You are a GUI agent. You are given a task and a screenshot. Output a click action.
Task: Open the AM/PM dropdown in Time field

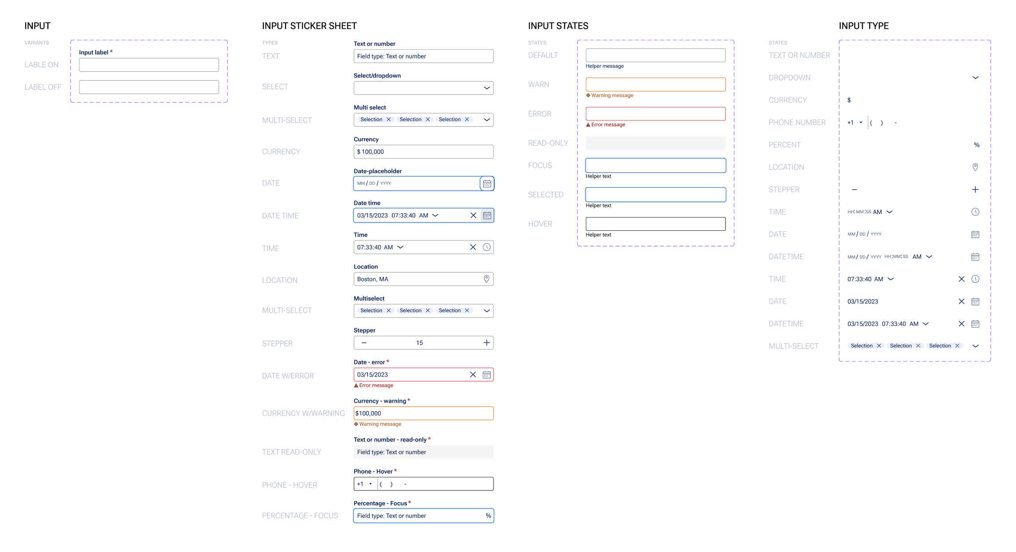coord(400,247)
